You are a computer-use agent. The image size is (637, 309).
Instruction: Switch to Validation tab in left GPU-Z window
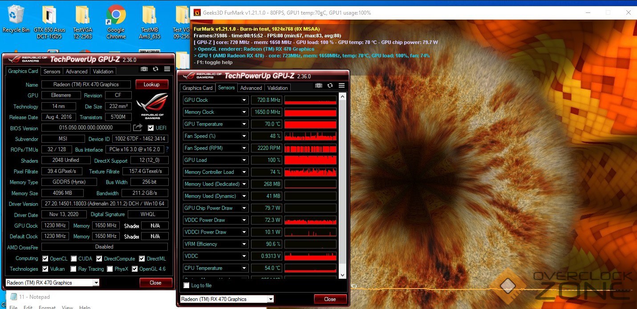[103, 72]
